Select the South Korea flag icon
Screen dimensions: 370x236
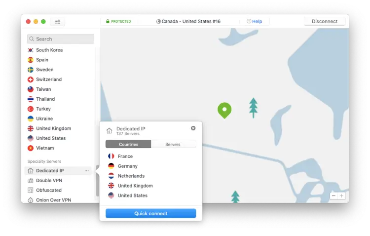[31, 50]
